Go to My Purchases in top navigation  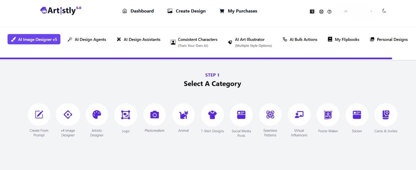[238, 11]
